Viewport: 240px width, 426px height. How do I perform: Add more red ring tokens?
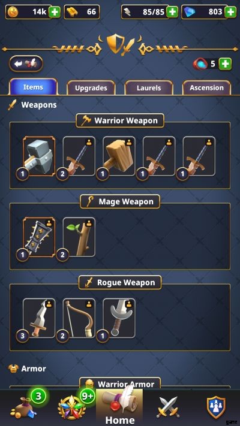[x=226, y=64]
